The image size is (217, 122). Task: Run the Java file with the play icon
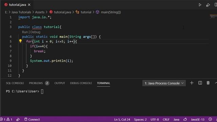tap(200, 5)
